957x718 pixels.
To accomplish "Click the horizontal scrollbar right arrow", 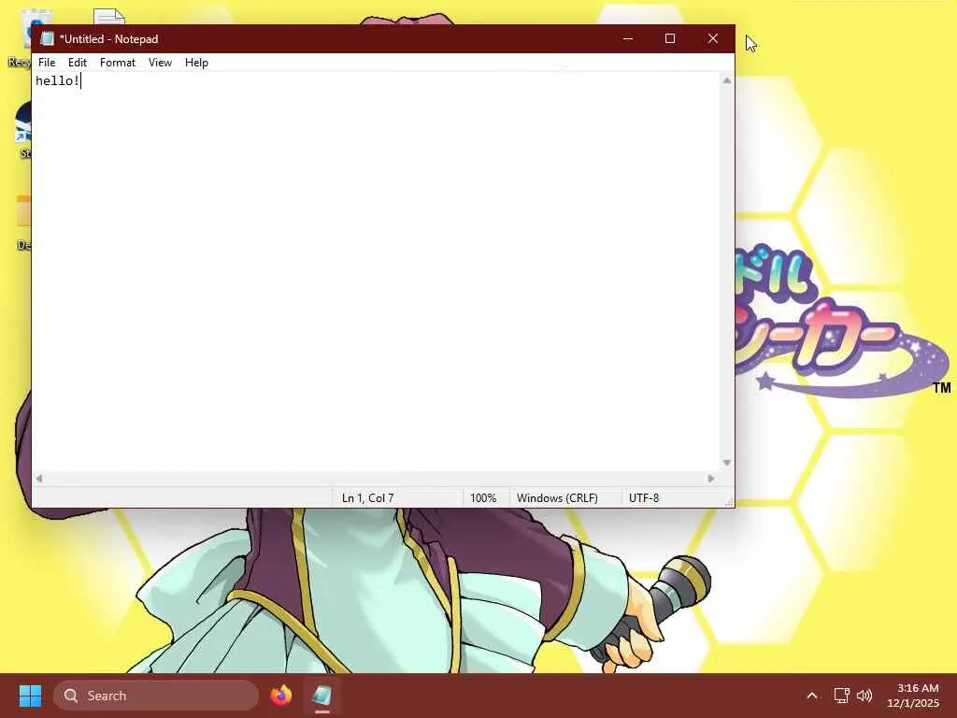I will coord(711,479).
